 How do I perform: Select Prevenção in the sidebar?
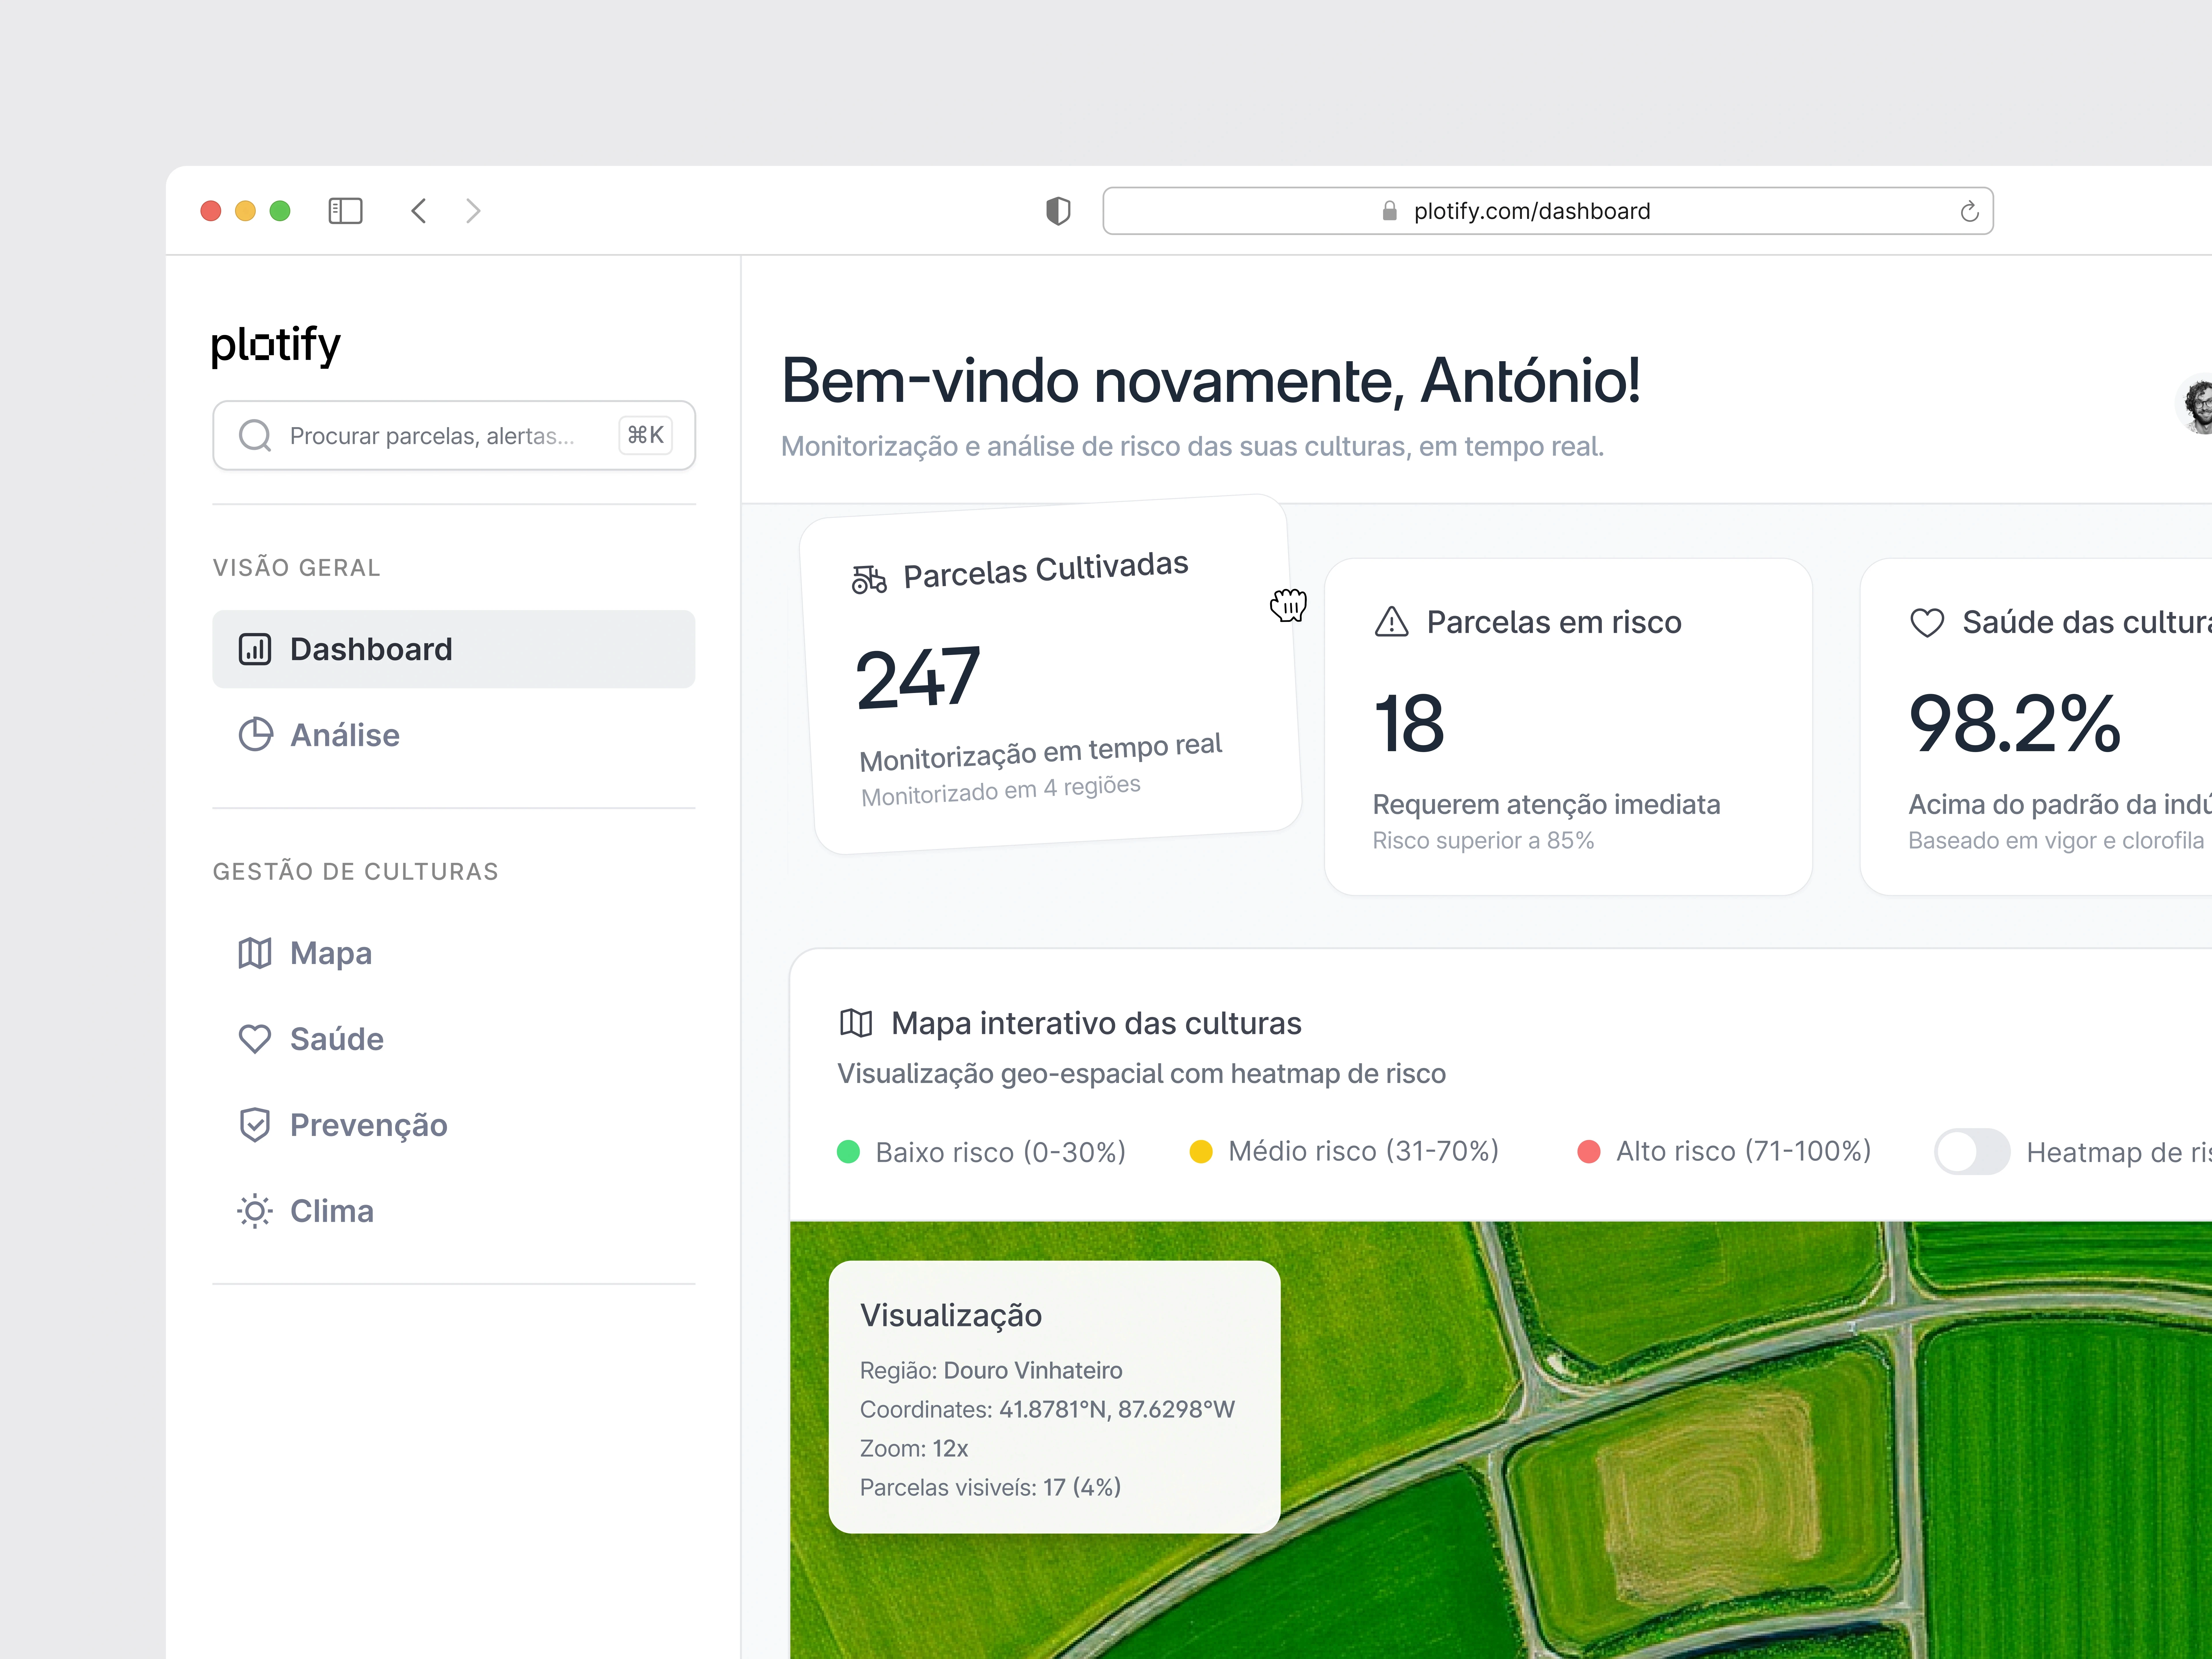(368, 1125)
